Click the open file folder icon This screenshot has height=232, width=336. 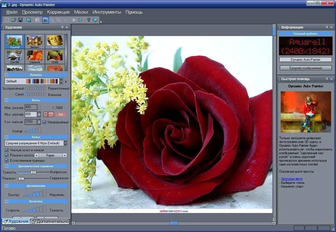14,20
